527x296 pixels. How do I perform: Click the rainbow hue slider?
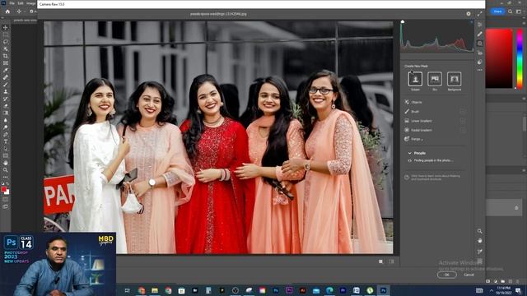tap(520, 58)
